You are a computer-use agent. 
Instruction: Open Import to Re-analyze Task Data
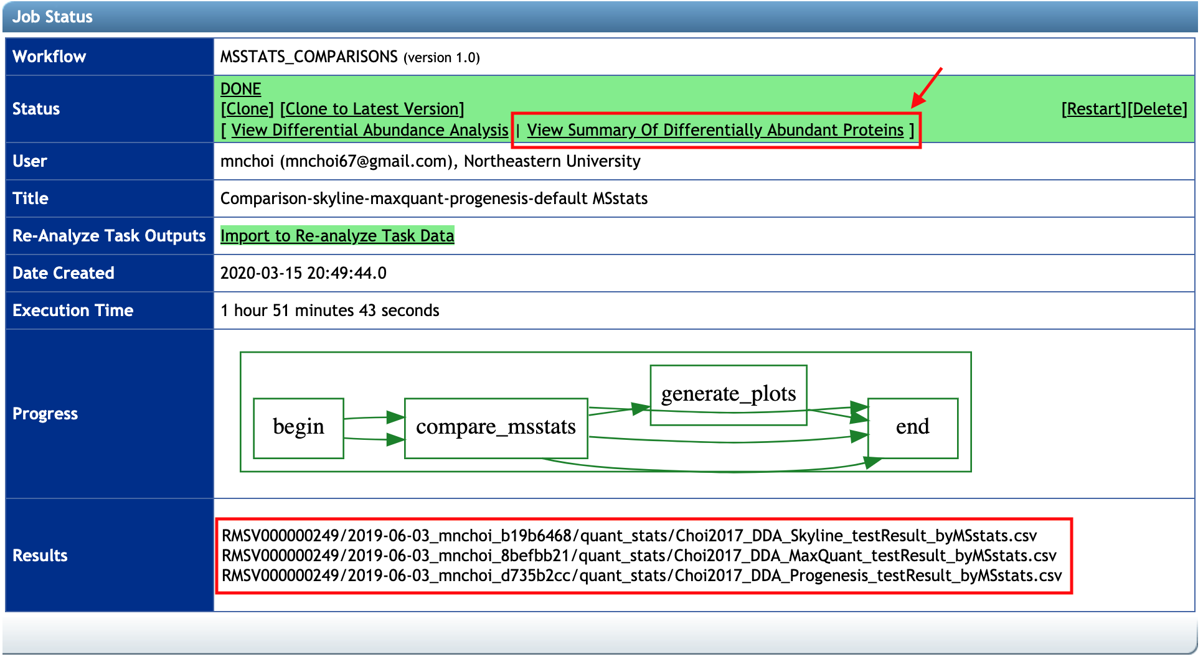337,236
